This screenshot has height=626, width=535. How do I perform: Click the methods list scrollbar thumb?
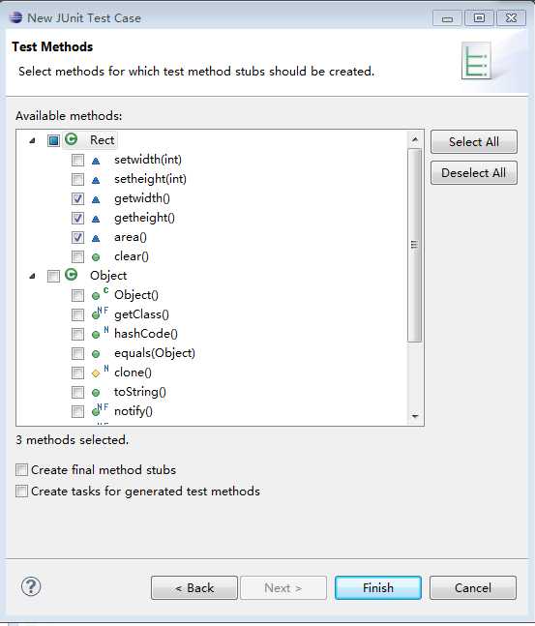click(x=415, y=245)
